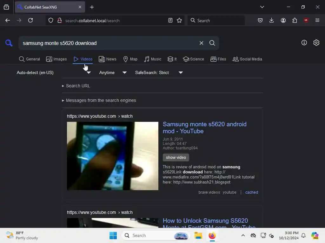Switch to the Social Media category tab

(247, 59)
